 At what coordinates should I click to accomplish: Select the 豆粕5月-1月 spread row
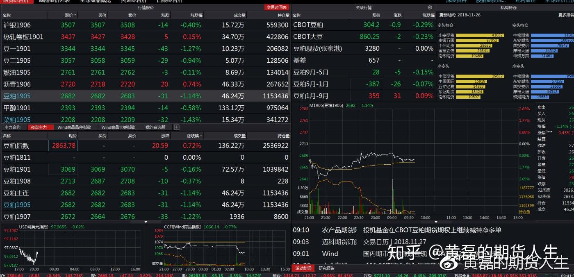(x=363, y=84)
